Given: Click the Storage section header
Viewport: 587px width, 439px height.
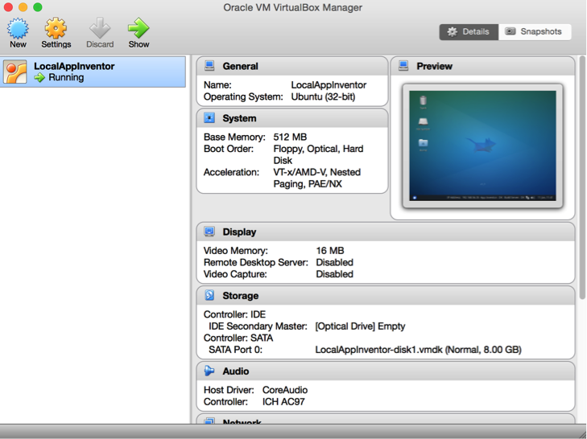Looking at the screenshot, I should pyautogui.click(x=386, y=295).
